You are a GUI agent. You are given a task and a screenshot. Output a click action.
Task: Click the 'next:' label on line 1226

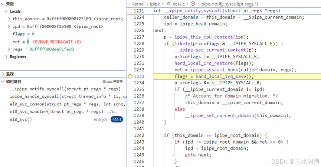[160, 30]
